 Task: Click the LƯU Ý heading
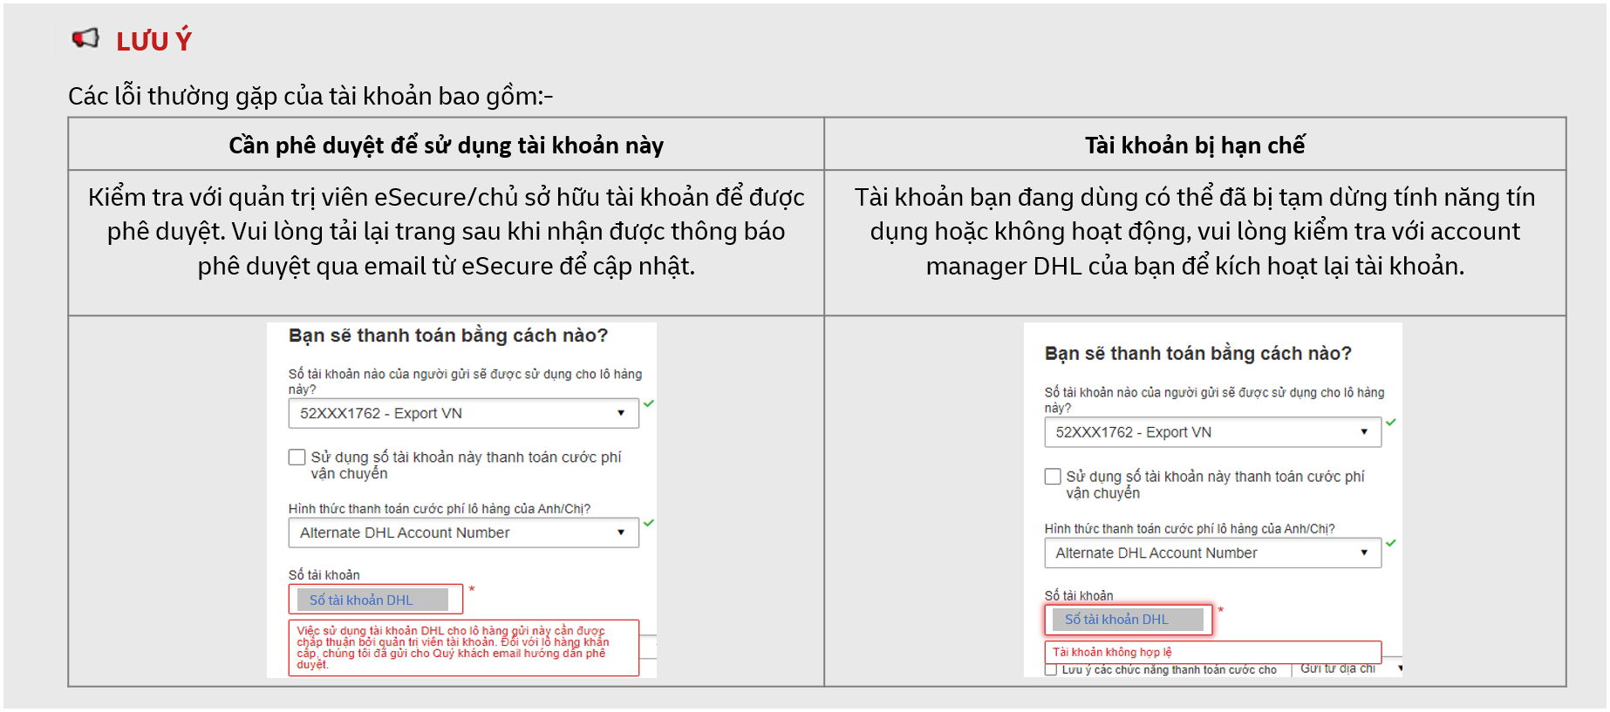(x=153, y=40)
